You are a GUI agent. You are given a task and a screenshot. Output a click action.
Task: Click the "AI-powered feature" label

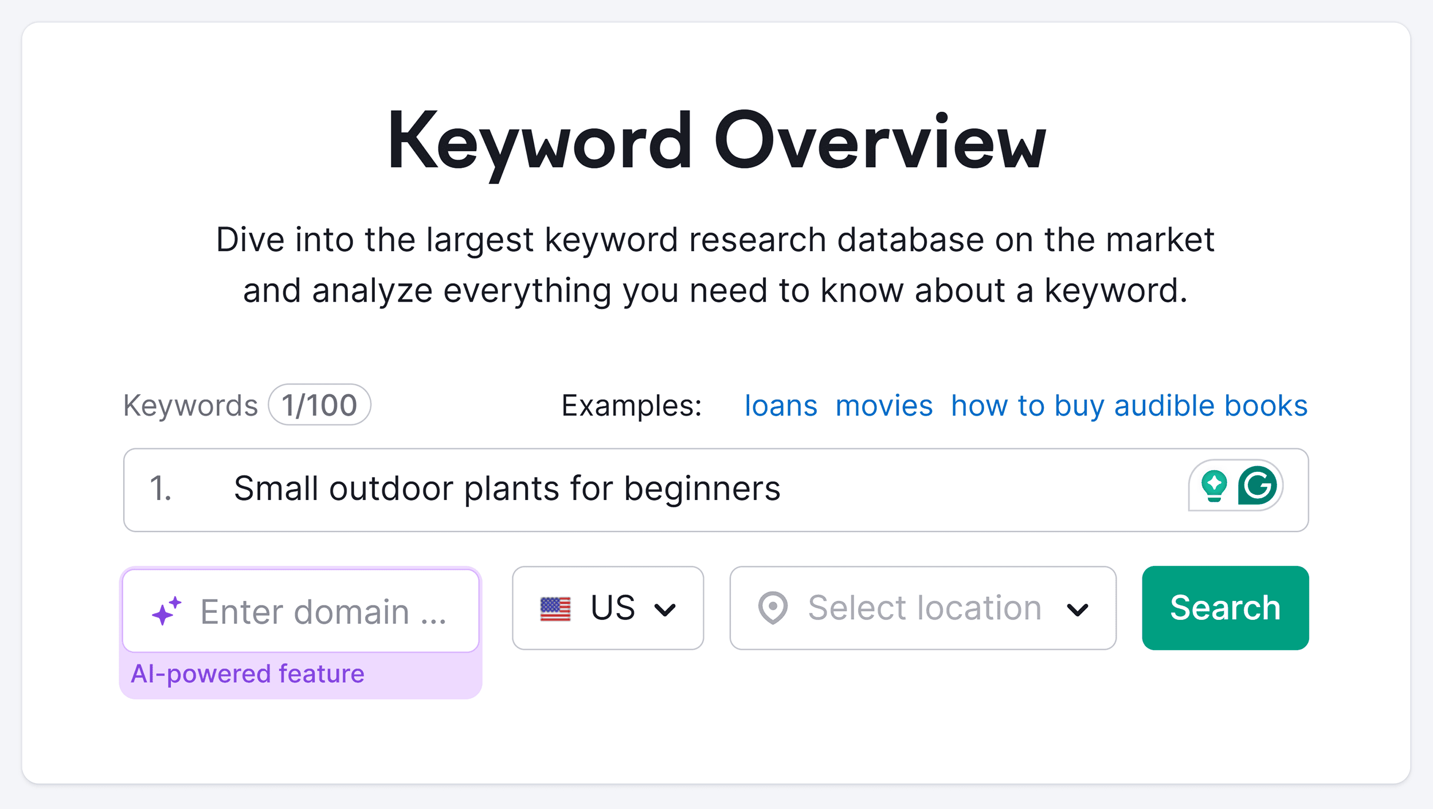click(248, 674)
